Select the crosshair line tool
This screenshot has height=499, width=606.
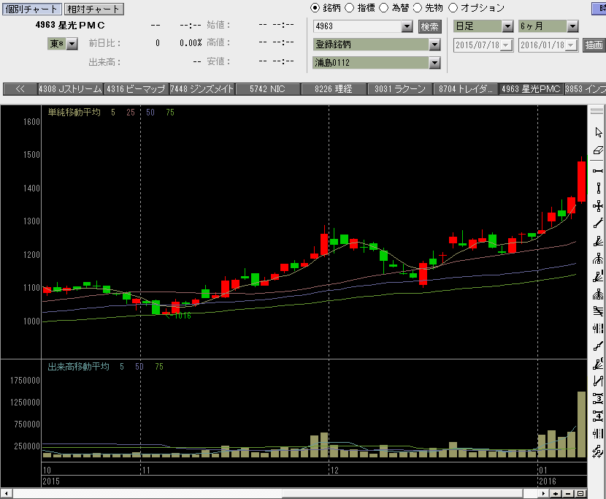click(x=598, y=206)
